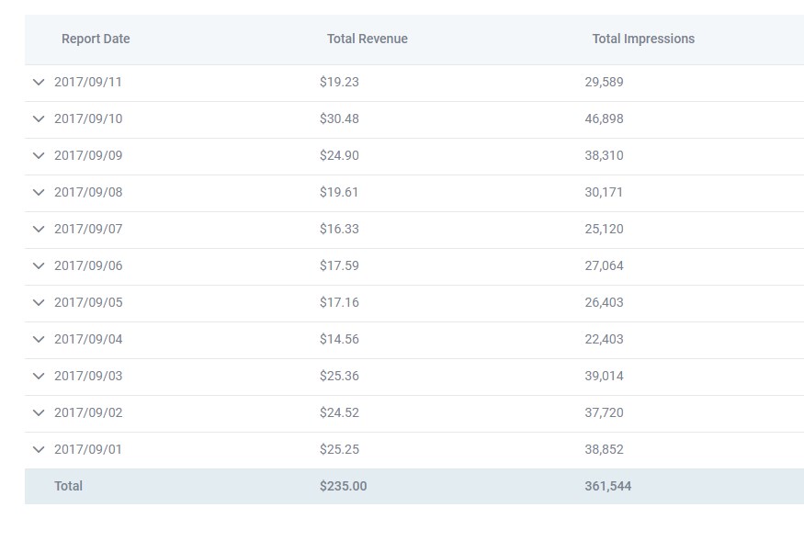This screenshot has width=804, height=541.
Task: Expand the 2017/09/09 row chevron
Action: click(39, 155)
